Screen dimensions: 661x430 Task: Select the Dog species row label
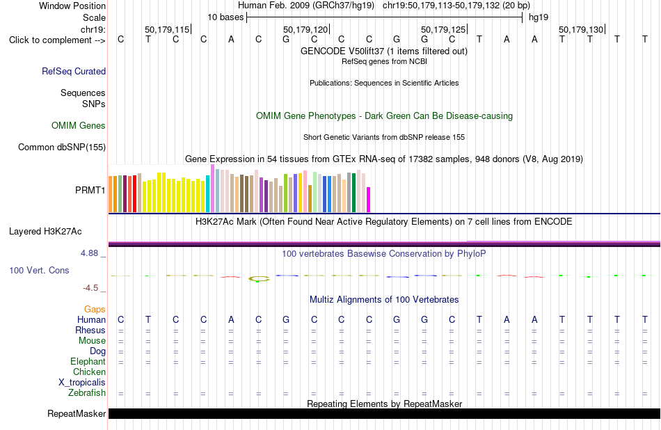point(98,351)
